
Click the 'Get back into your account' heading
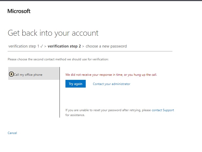click(53, 33)
